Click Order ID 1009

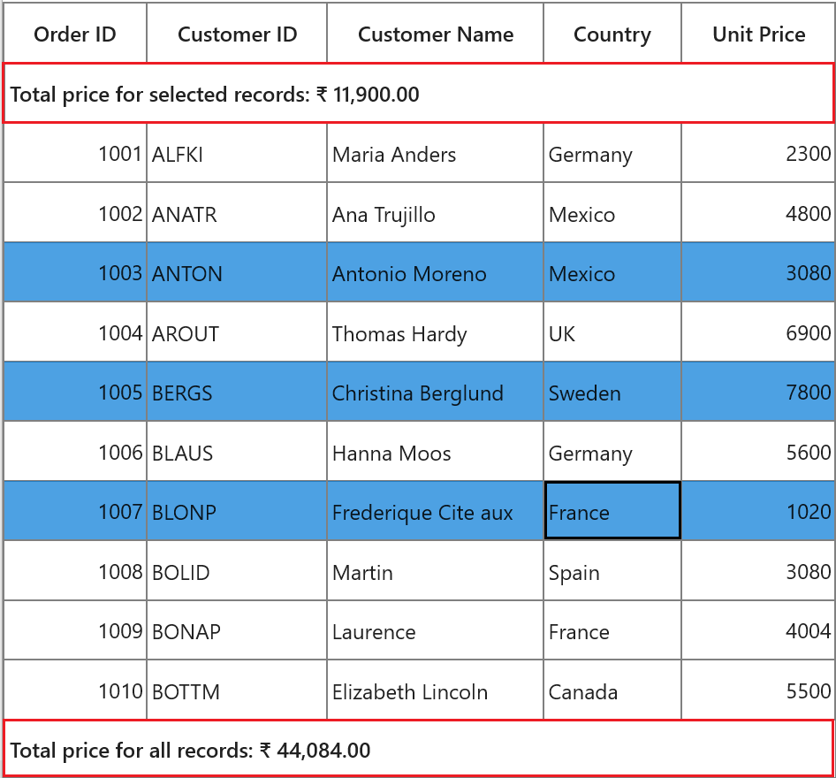[x=75, y=630]
